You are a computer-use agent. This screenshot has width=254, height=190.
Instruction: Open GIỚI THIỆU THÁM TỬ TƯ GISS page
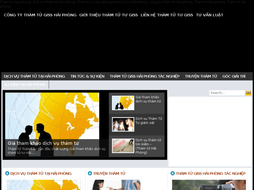pos(109,15)
